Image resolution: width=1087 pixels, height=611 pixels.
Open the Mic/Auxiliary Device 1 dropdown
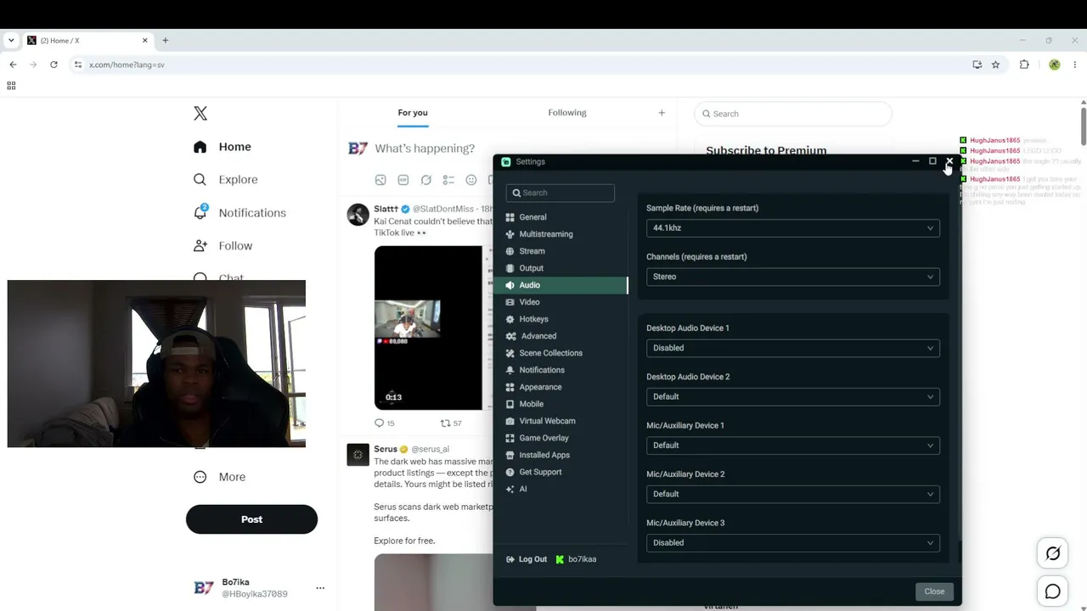[793, 446]
